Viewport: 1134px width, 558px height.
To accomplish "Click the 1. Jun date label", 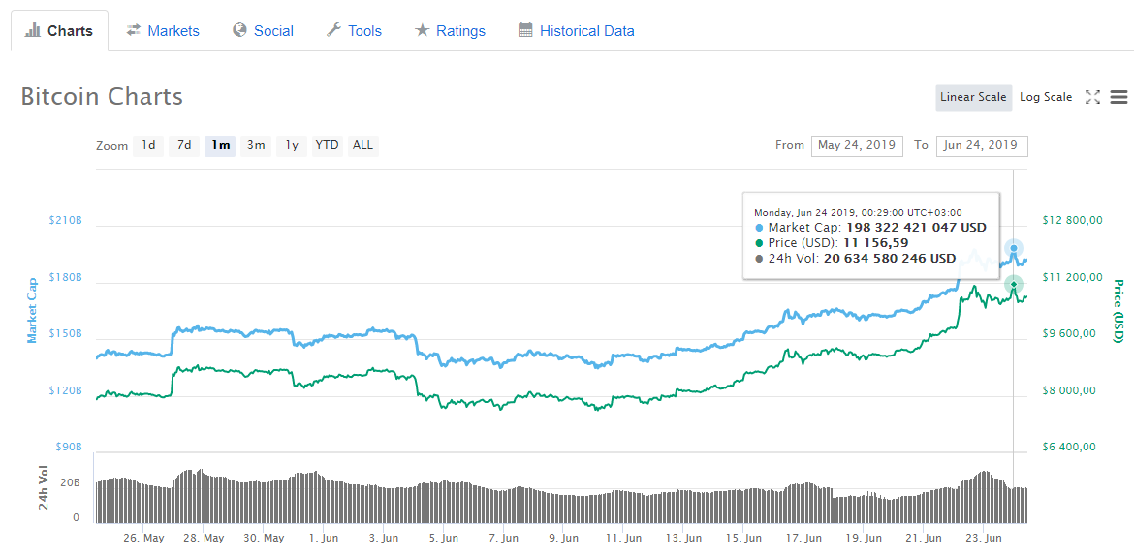I will [x=324, y=539].
